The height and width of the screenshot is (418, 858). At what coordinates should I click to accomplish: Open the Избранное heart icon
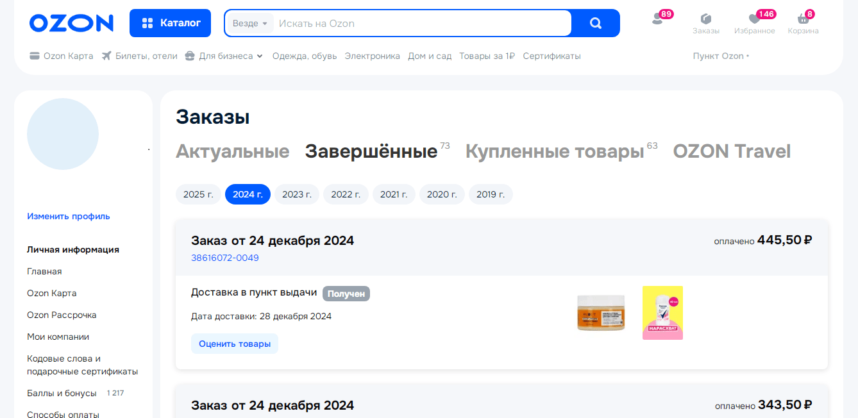tap(754, 19)
